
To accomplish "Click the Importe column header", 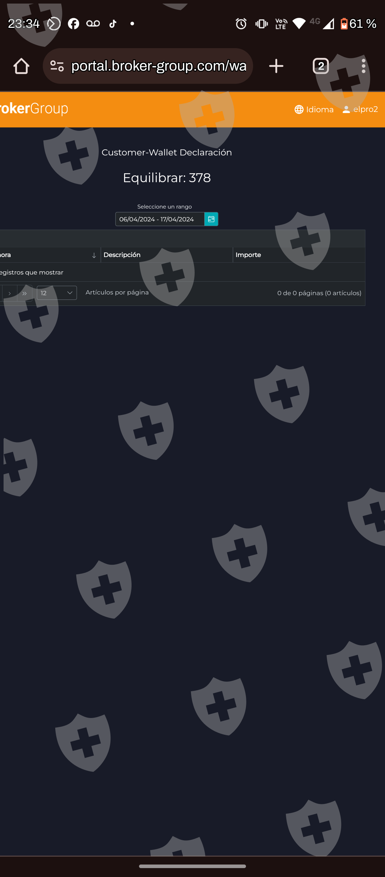I will (x=248, y=255).
